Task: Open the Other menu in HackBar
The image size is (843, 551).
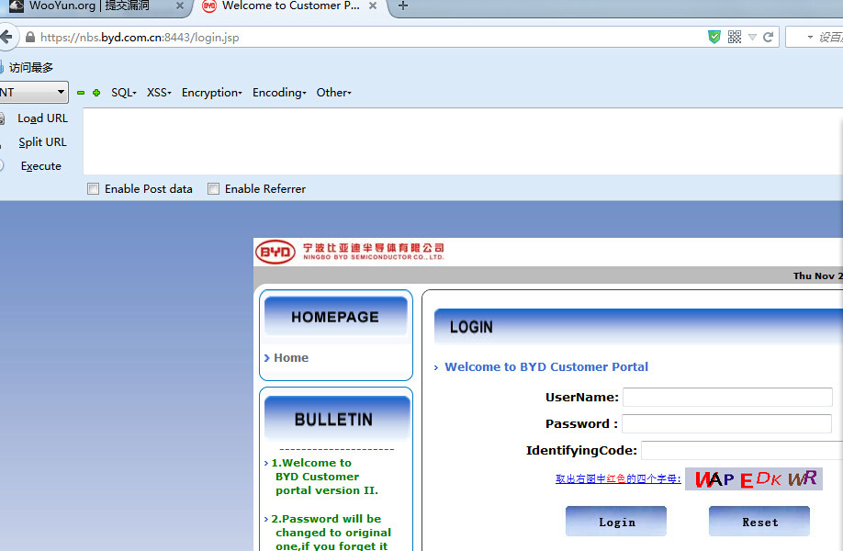Action: [x=334, y=93]
